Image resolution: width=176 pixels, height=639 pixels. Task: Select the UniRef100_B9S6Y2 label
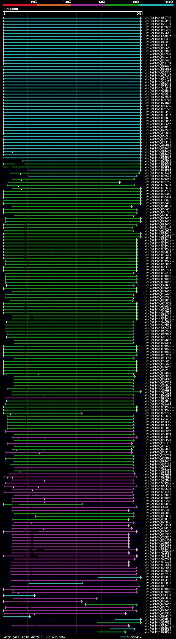coord(158,164)
